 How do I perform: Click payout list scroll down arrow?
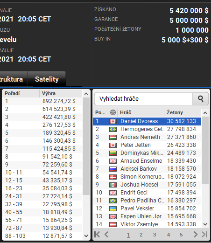(x=86, y=236)
